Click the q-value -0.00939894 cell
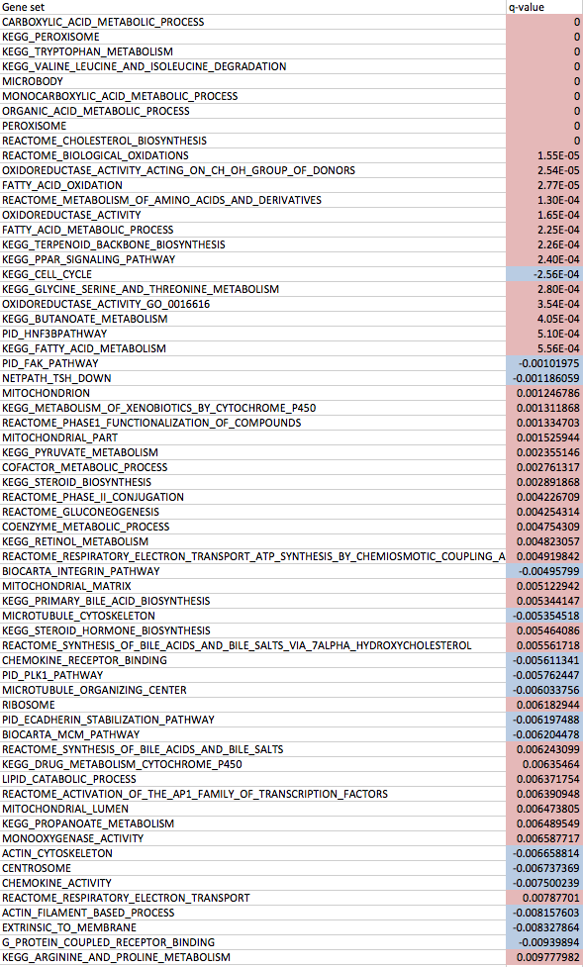 [x=544, y=942]
